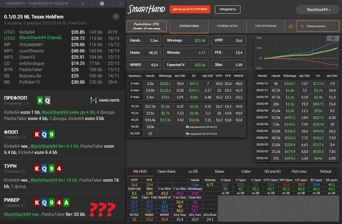Click the Продлить button

click(228, 9)
